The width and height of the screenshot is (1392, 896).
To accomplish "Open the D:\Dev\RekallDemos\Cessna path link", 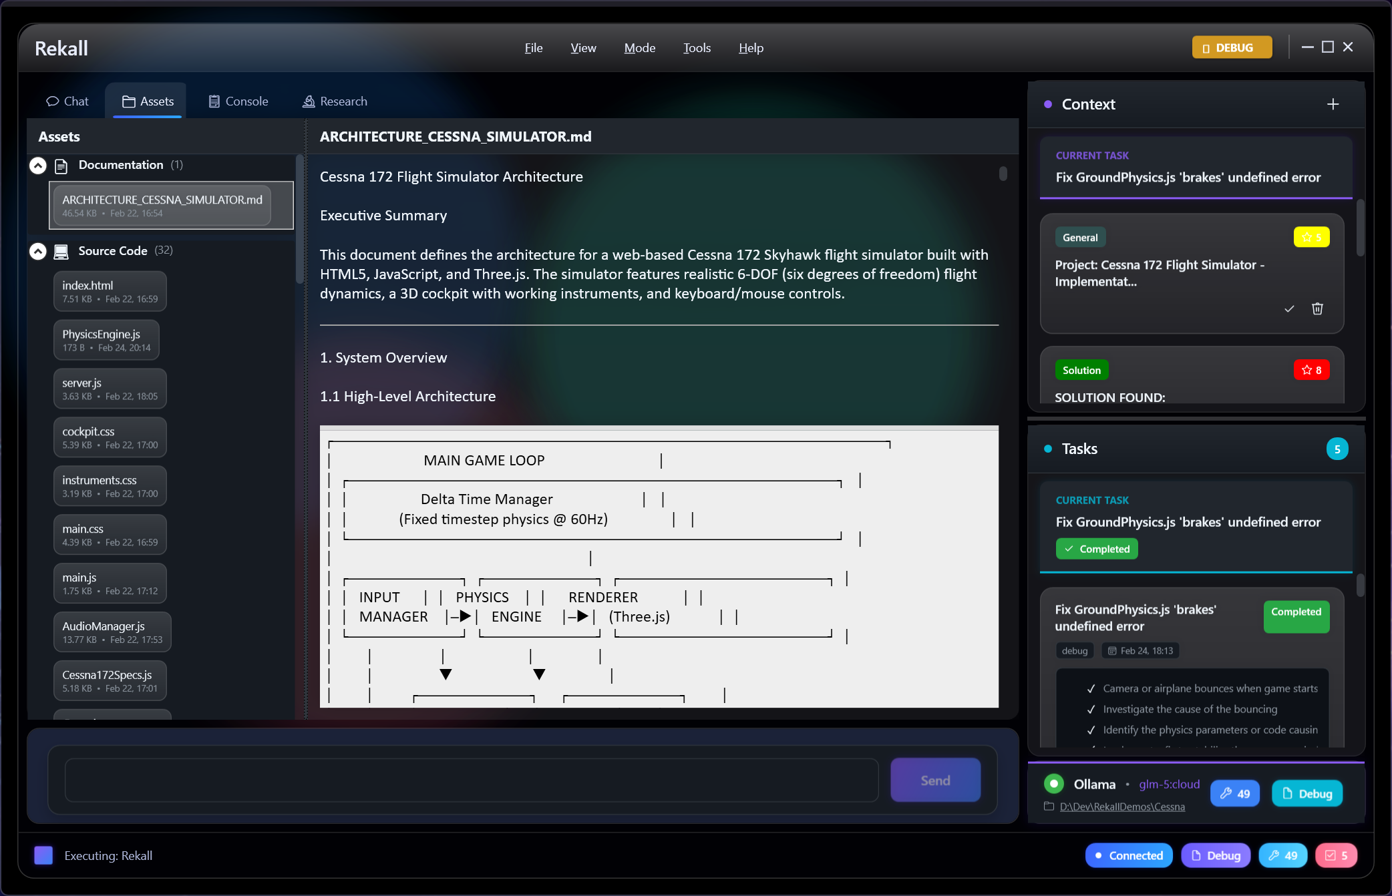I will [1122, 807].
